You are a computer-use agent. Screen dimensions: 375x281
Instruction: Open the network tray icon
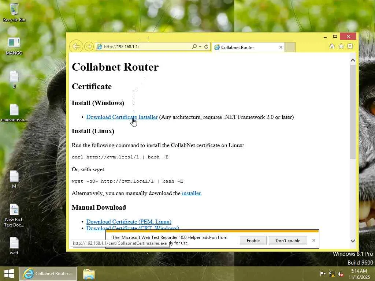(332, 274)
